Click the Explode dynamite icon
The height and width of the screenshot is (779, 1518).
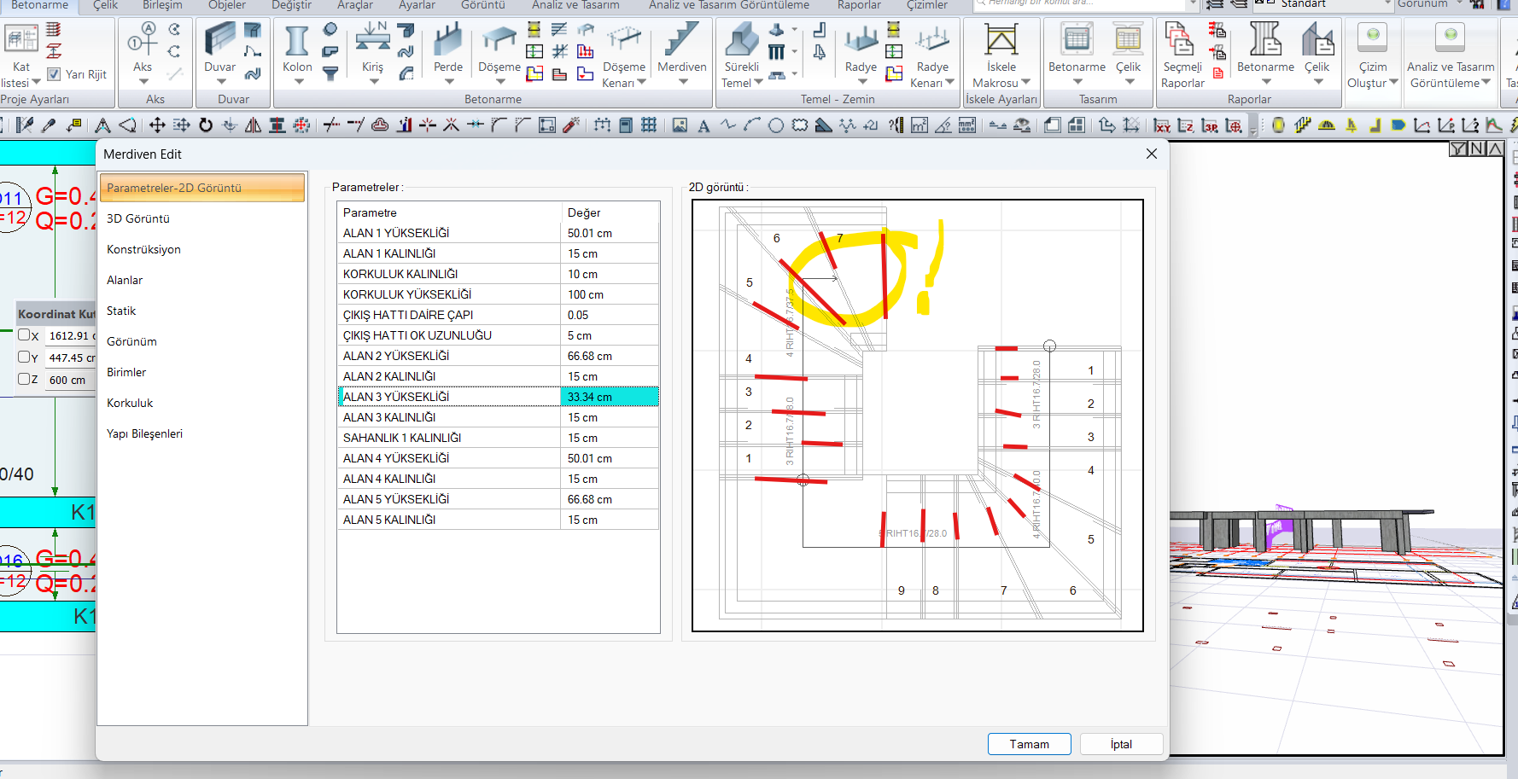point(572,125)
